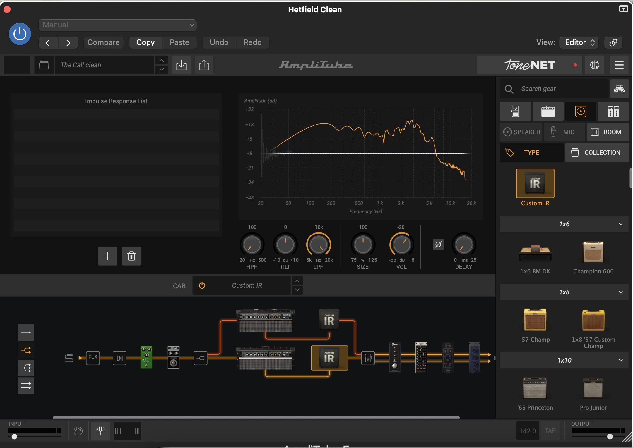Select the single serial chain routing
The image size is (633, 448).
[x=26, y=332]
